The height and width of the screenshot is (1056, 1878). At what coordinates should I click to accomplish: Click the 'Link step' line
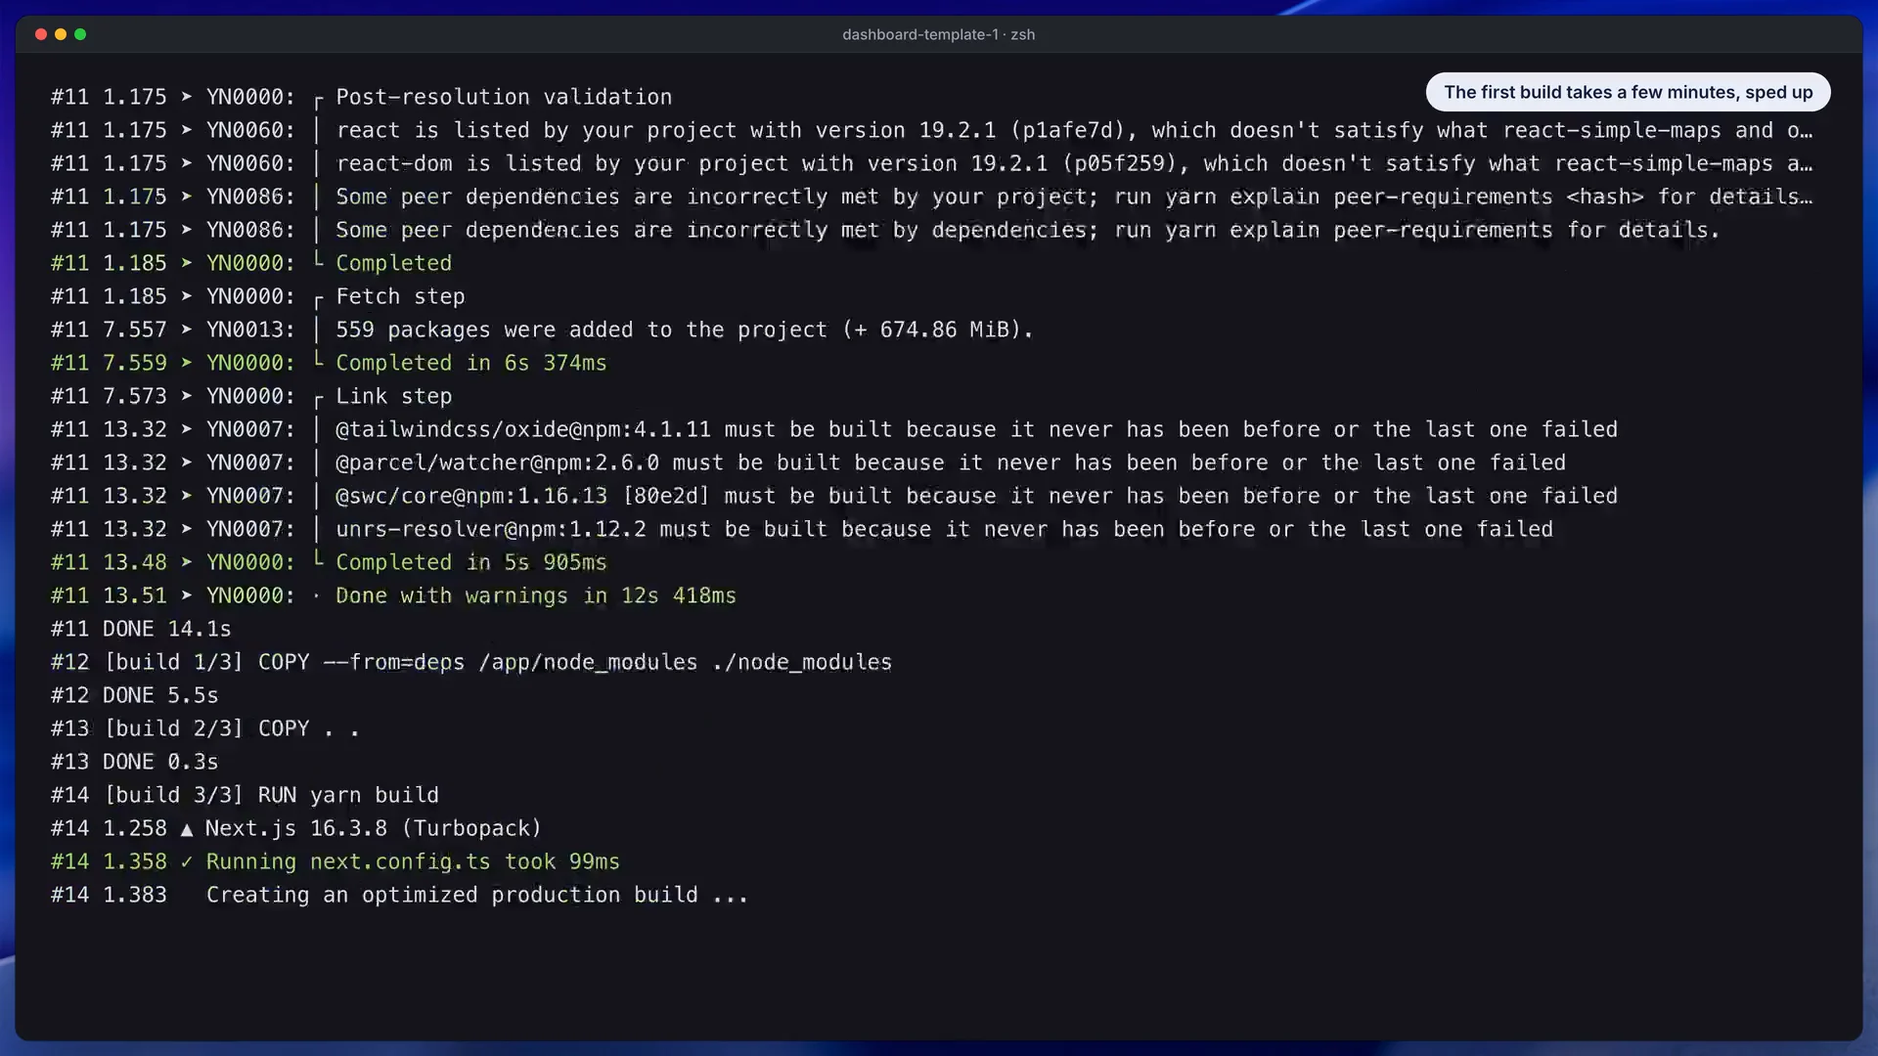(x=251, y=396)
